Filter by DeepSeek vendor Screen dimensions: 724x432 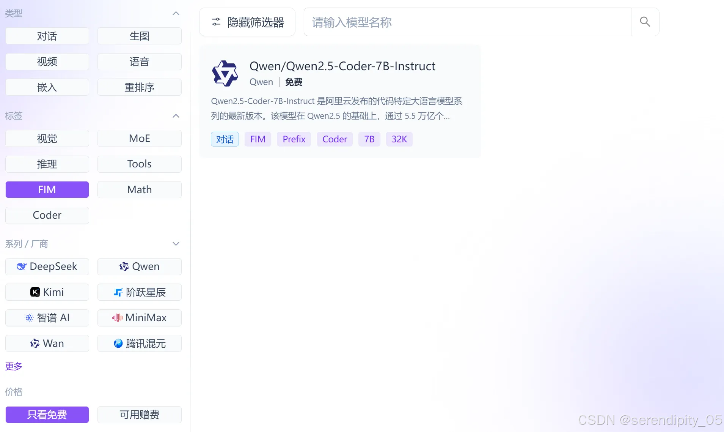point(47,266)
